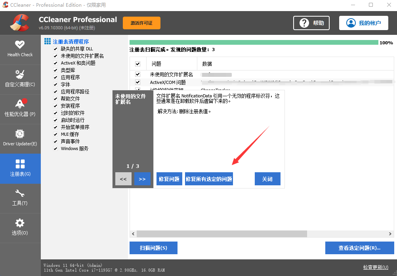Open 帮助 help button
The width and height of the screenshot is (397, 276).
point(311,23)
